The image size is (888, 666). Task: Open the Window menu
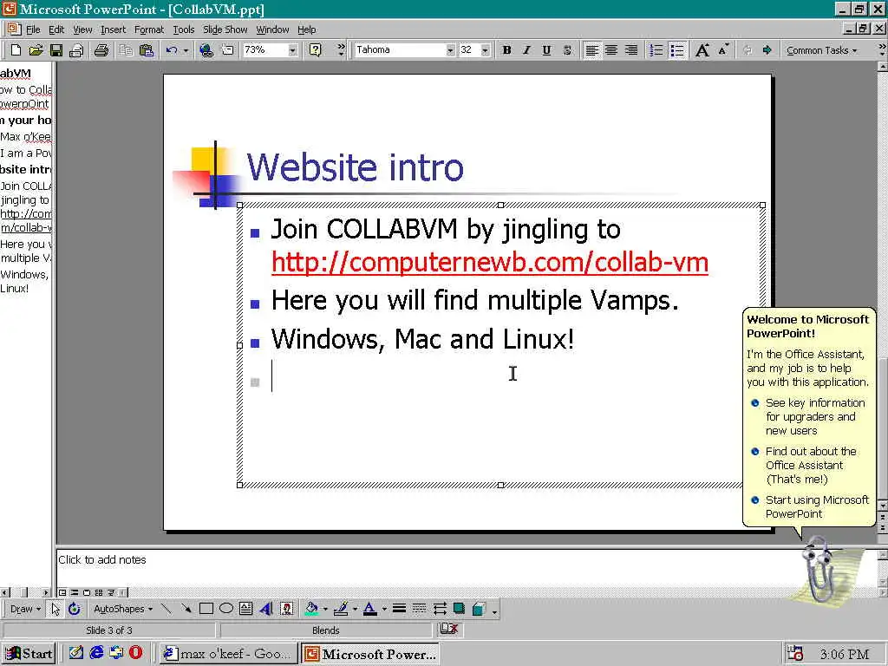tap(272, 29)
